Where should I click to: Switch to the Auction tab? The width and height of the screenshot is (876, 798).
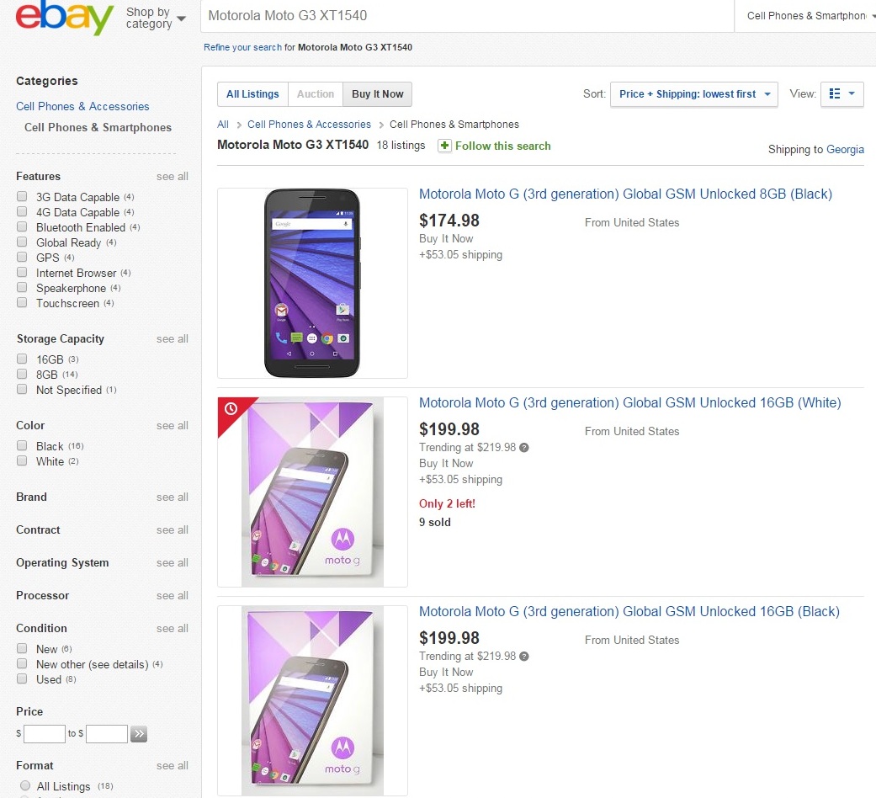tap(316, 94)
